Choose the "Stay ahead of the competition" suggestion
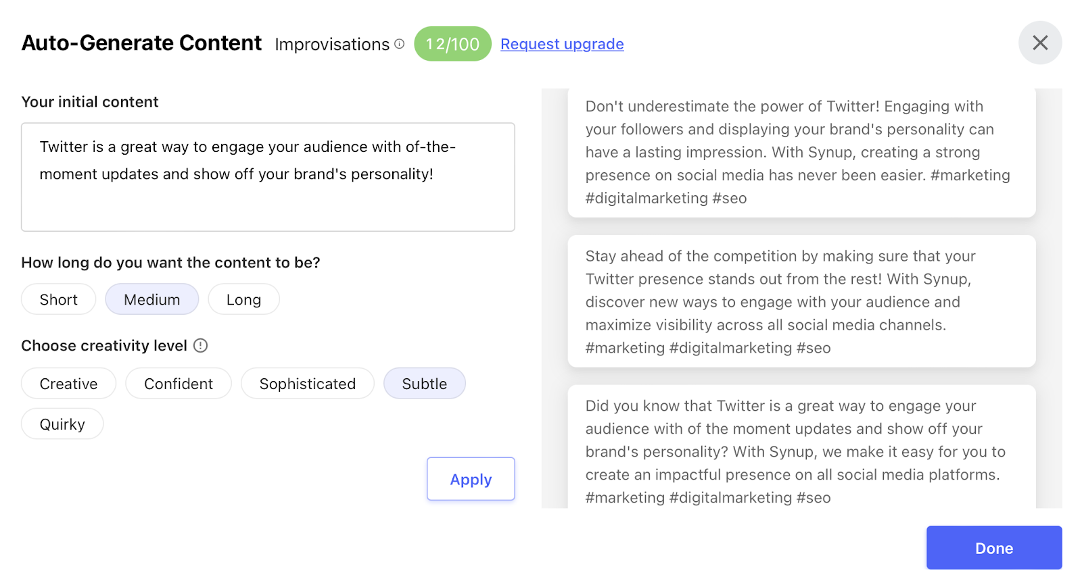 (801, 301)
